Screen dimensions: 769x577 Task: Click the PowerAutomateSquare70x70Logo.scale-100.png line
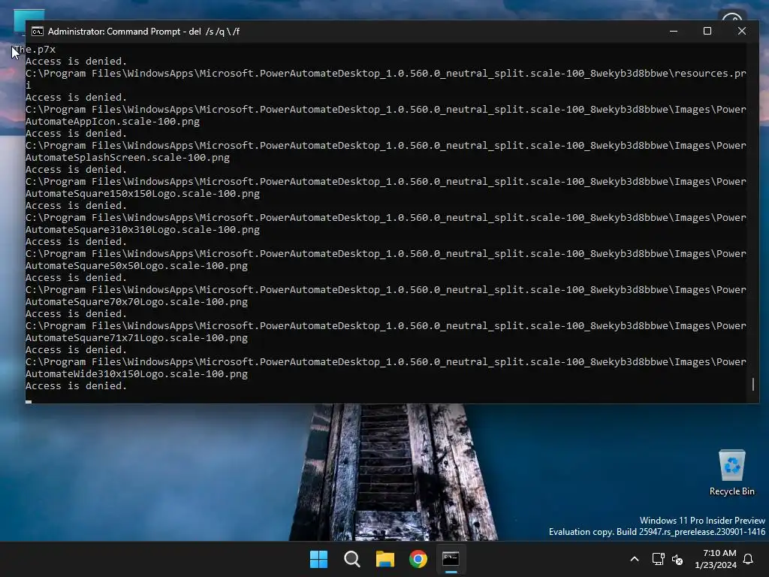click(x=137, y=302)
